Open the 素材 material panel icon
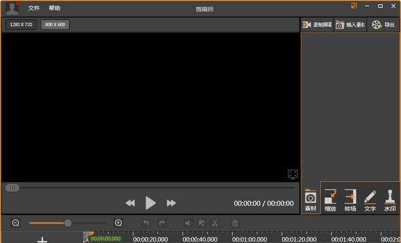This screenshot has height=243, width=401. tap(311, 200)
